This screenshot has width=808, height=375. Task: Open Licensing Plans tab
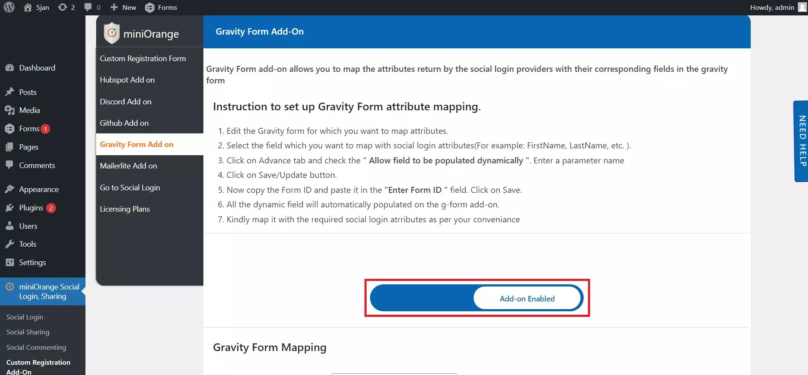(150, 209)
